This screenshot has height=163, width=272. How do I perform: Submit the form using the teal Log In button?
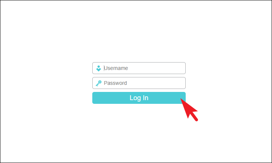coord(139,98)
